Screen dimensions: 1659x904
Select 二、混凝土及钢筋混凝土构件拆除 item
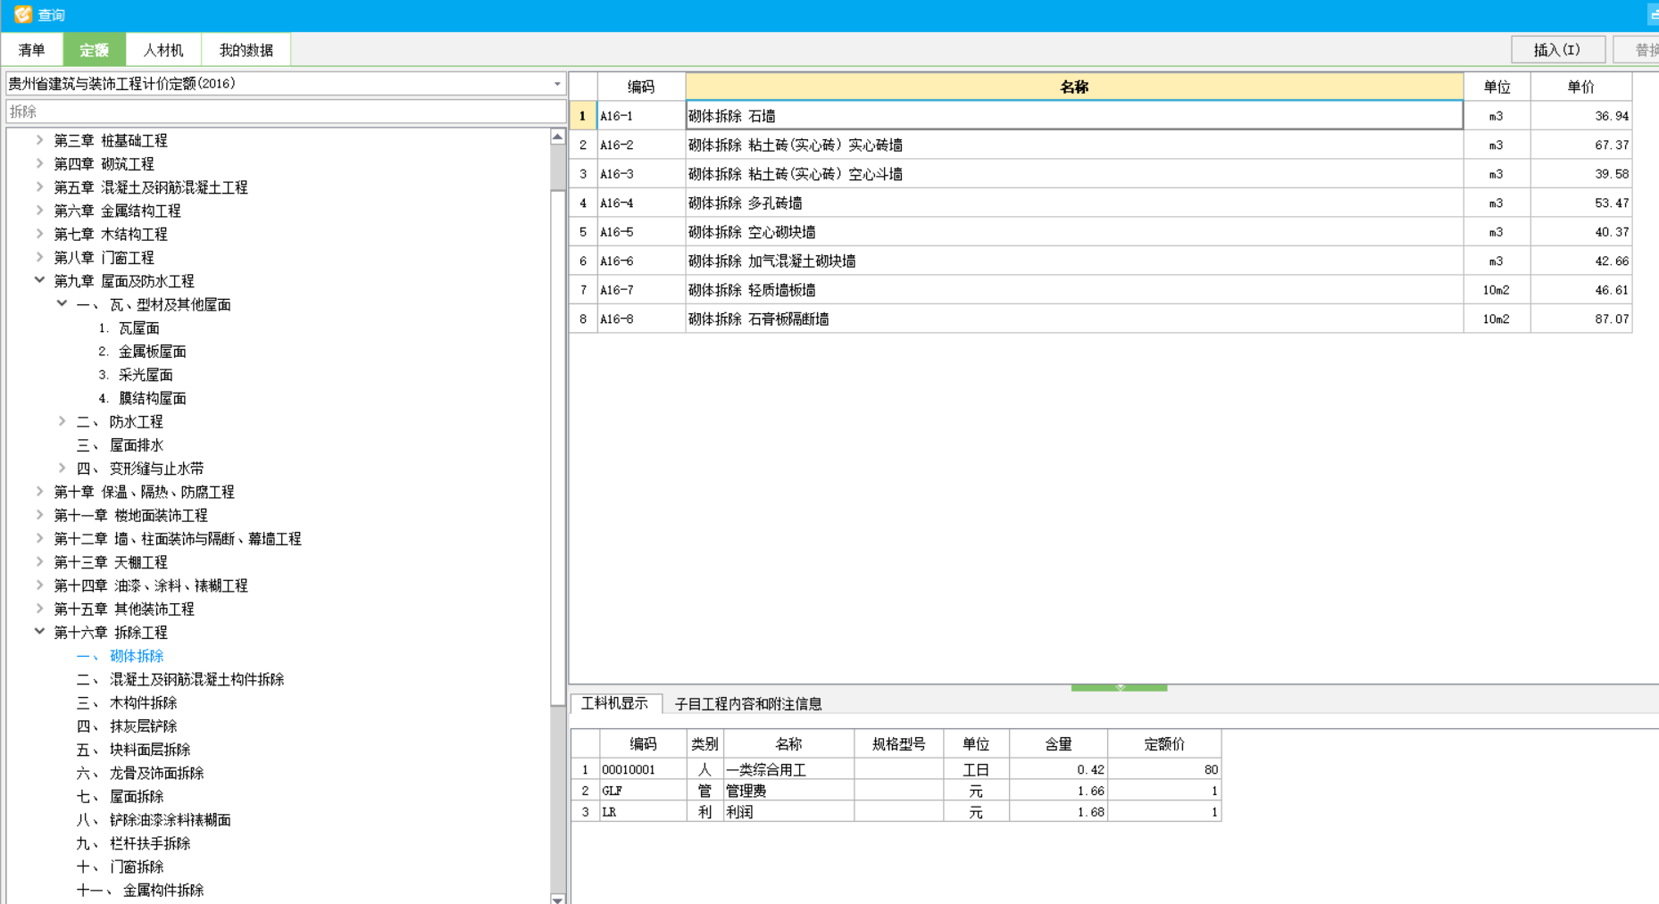coord(180,679)
